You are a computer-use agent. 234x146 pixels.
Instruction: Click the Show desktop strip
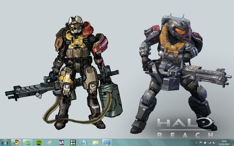233,143
